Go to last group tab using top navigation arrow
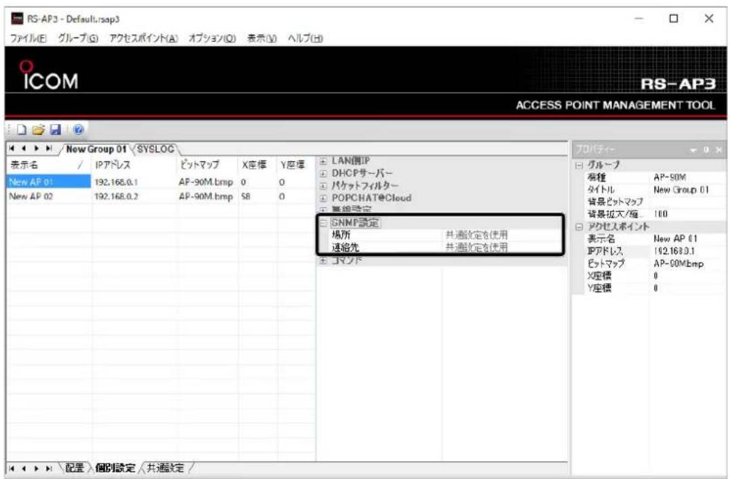730x479 pixels. click(x=48, y=149)
